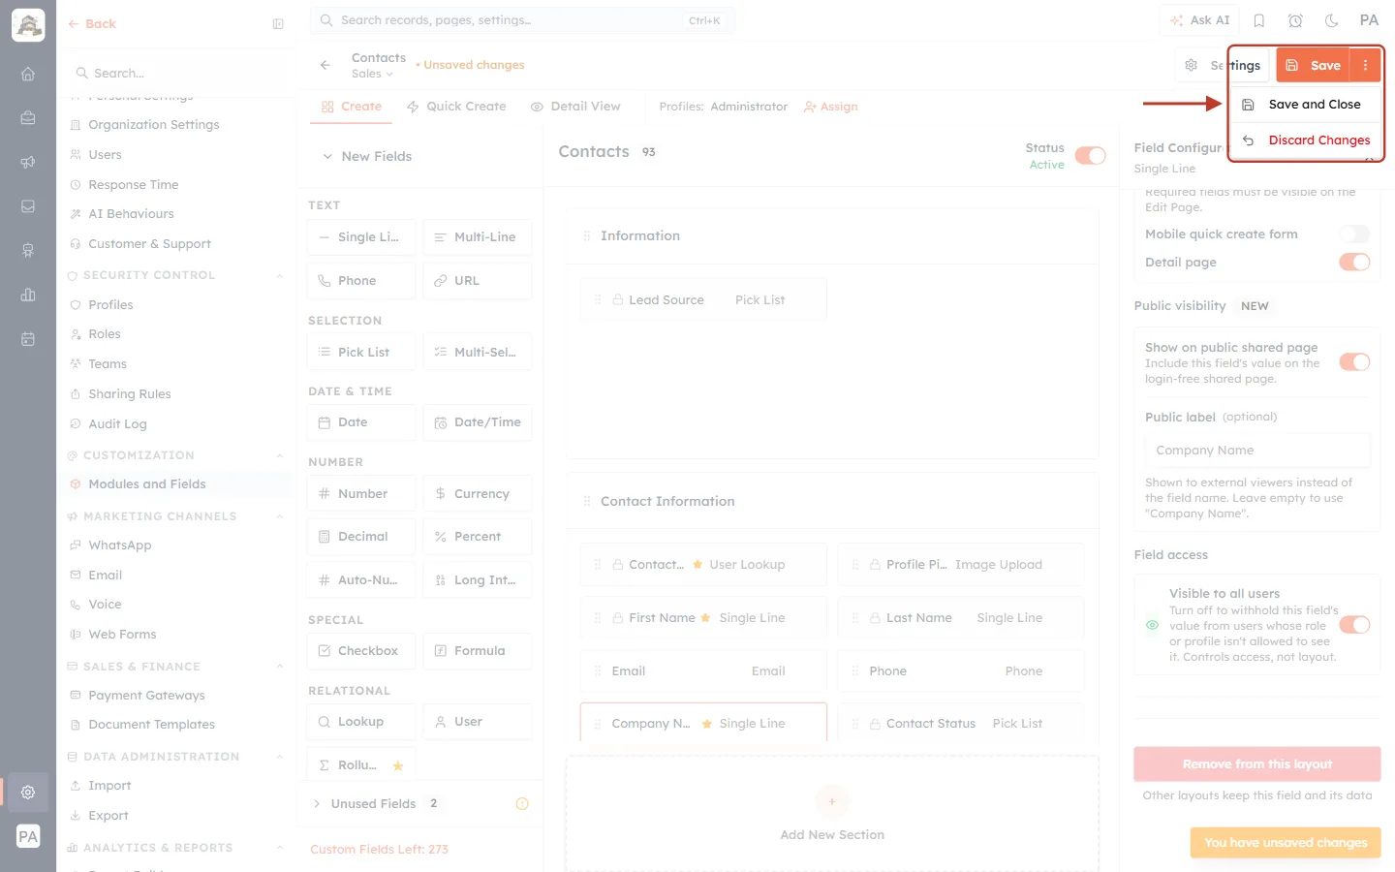
Task: Click the orange Save button
Action: click(1314, 65)
